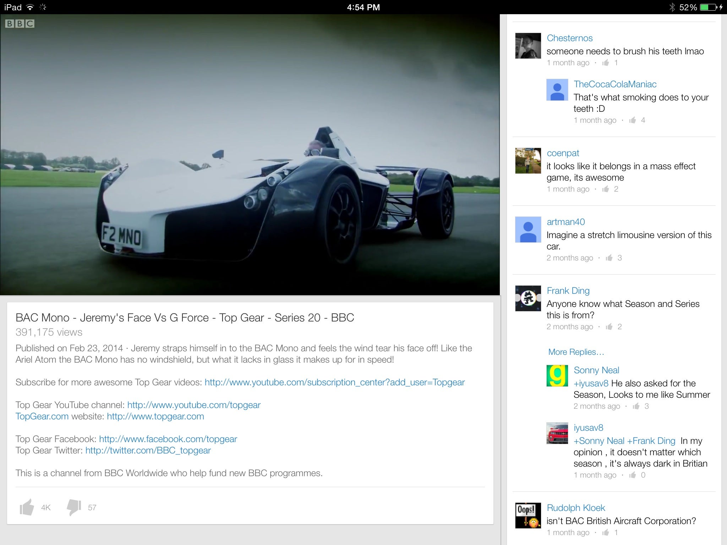Open iyusav8 commenter name link
Viewport: 727px width, 545px height.
pyautogui.click(x=588, y=428)
